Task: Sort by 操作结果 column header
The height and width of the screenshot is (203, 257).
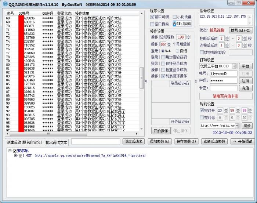Action: (82, 14)
